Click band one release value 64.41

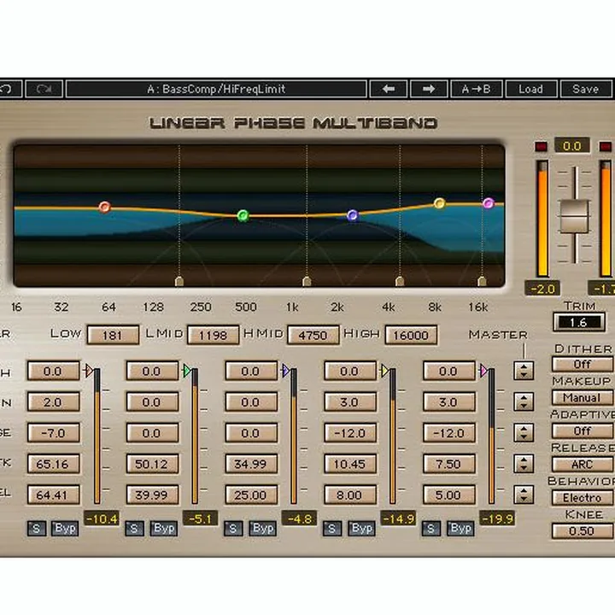click(x=54, y=495)
